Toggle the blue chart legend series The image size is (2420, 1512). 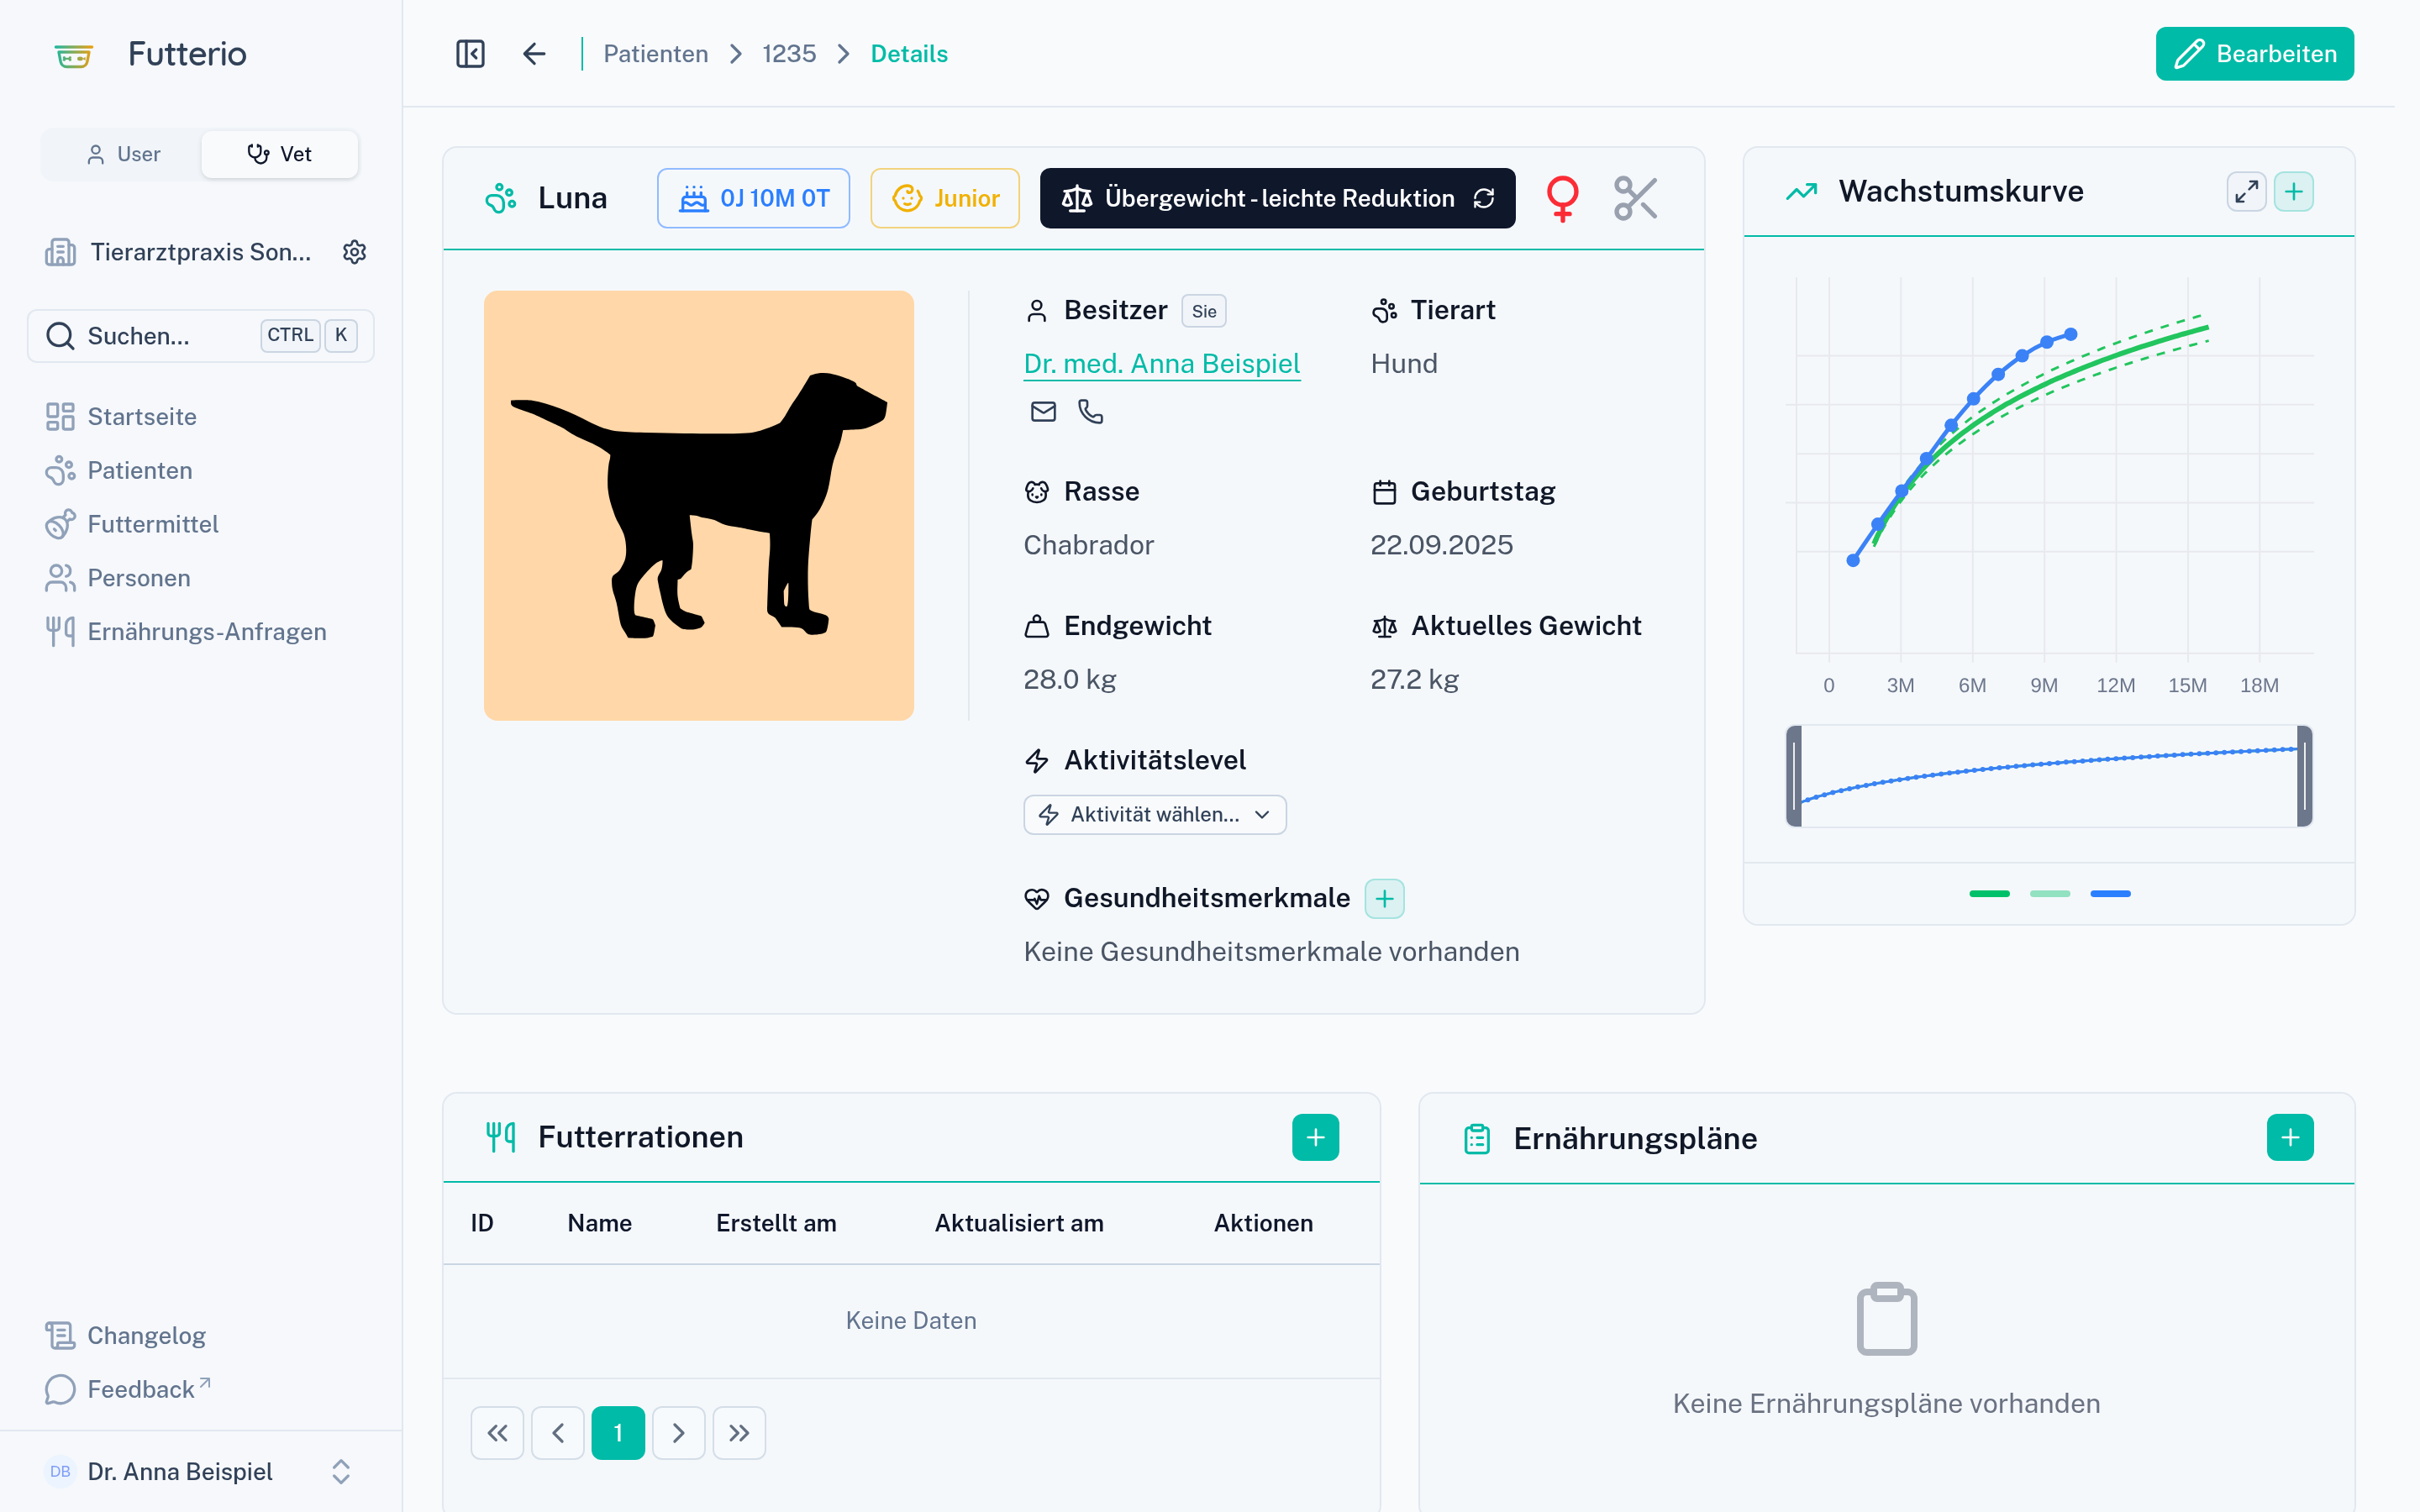click(x=2110, y=893)
